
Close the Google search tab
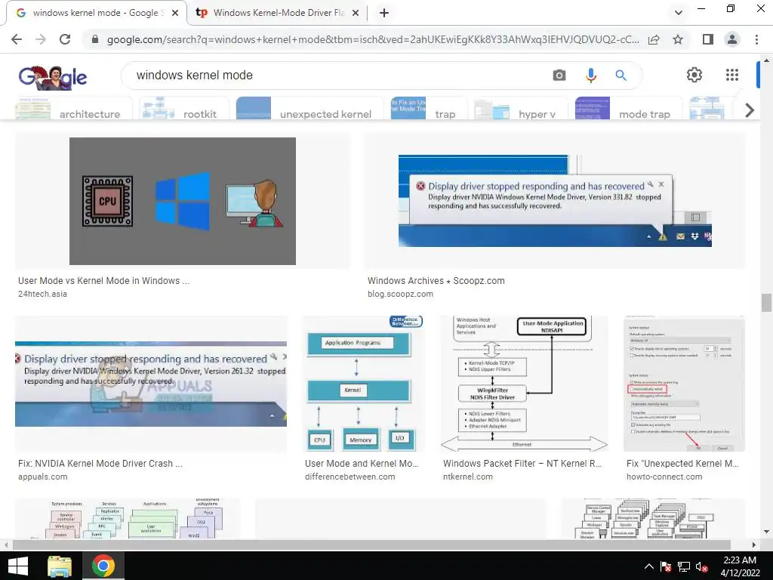tap(175, 13)
